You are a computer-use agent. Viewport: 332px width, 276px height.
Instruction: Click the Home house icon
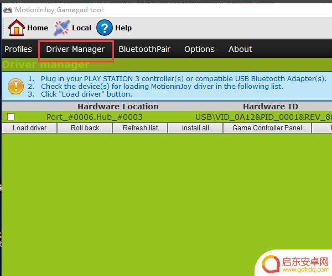[x=16, y=28]
